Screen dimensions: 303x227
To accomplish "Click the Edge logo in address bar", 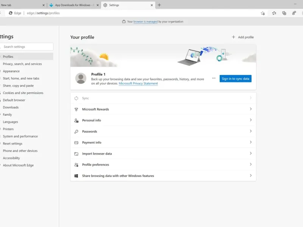I will tap(11, 13).
